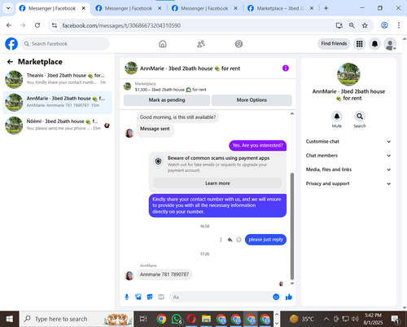
Task: Open Opera from the taskbar
Action: pyautogui.click(x=191, y=319)
